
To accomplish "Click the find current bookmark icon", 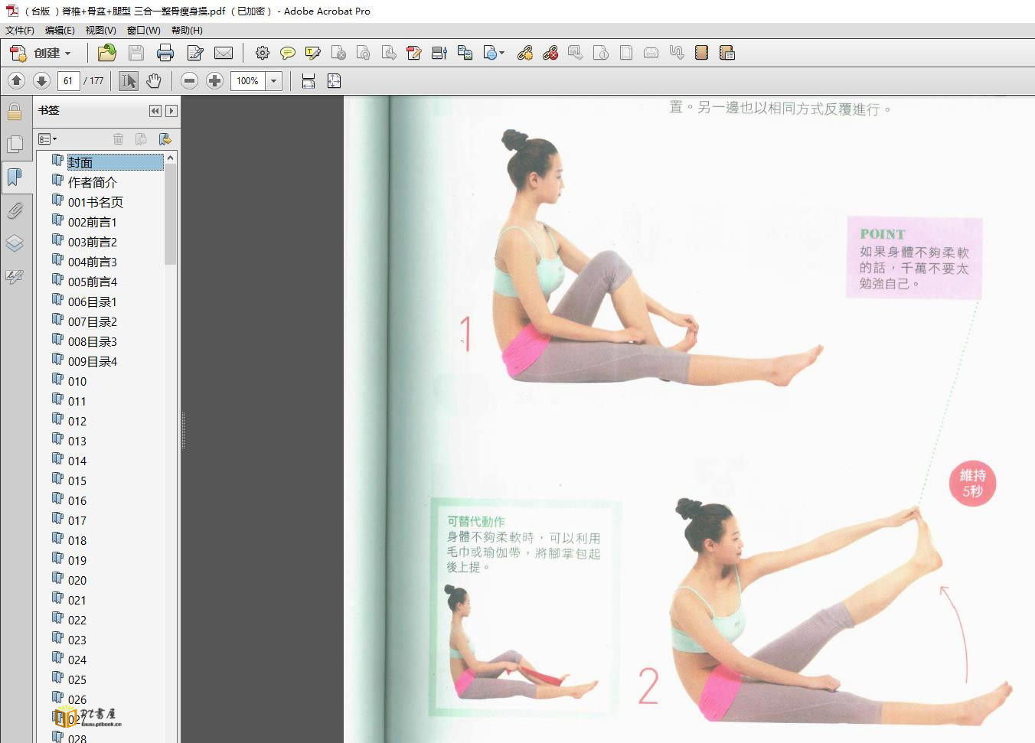I will click(x=165, y=138).
